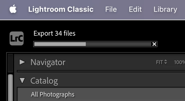Open the FIT zoom up-down arrows
The image size is (185, 101).
point(166,62)
